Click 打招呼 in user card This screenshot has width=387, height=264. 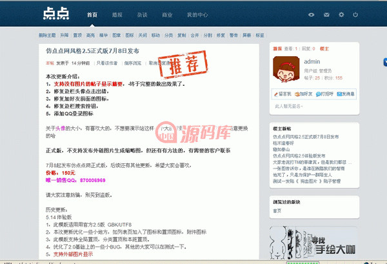pos(327,94)
